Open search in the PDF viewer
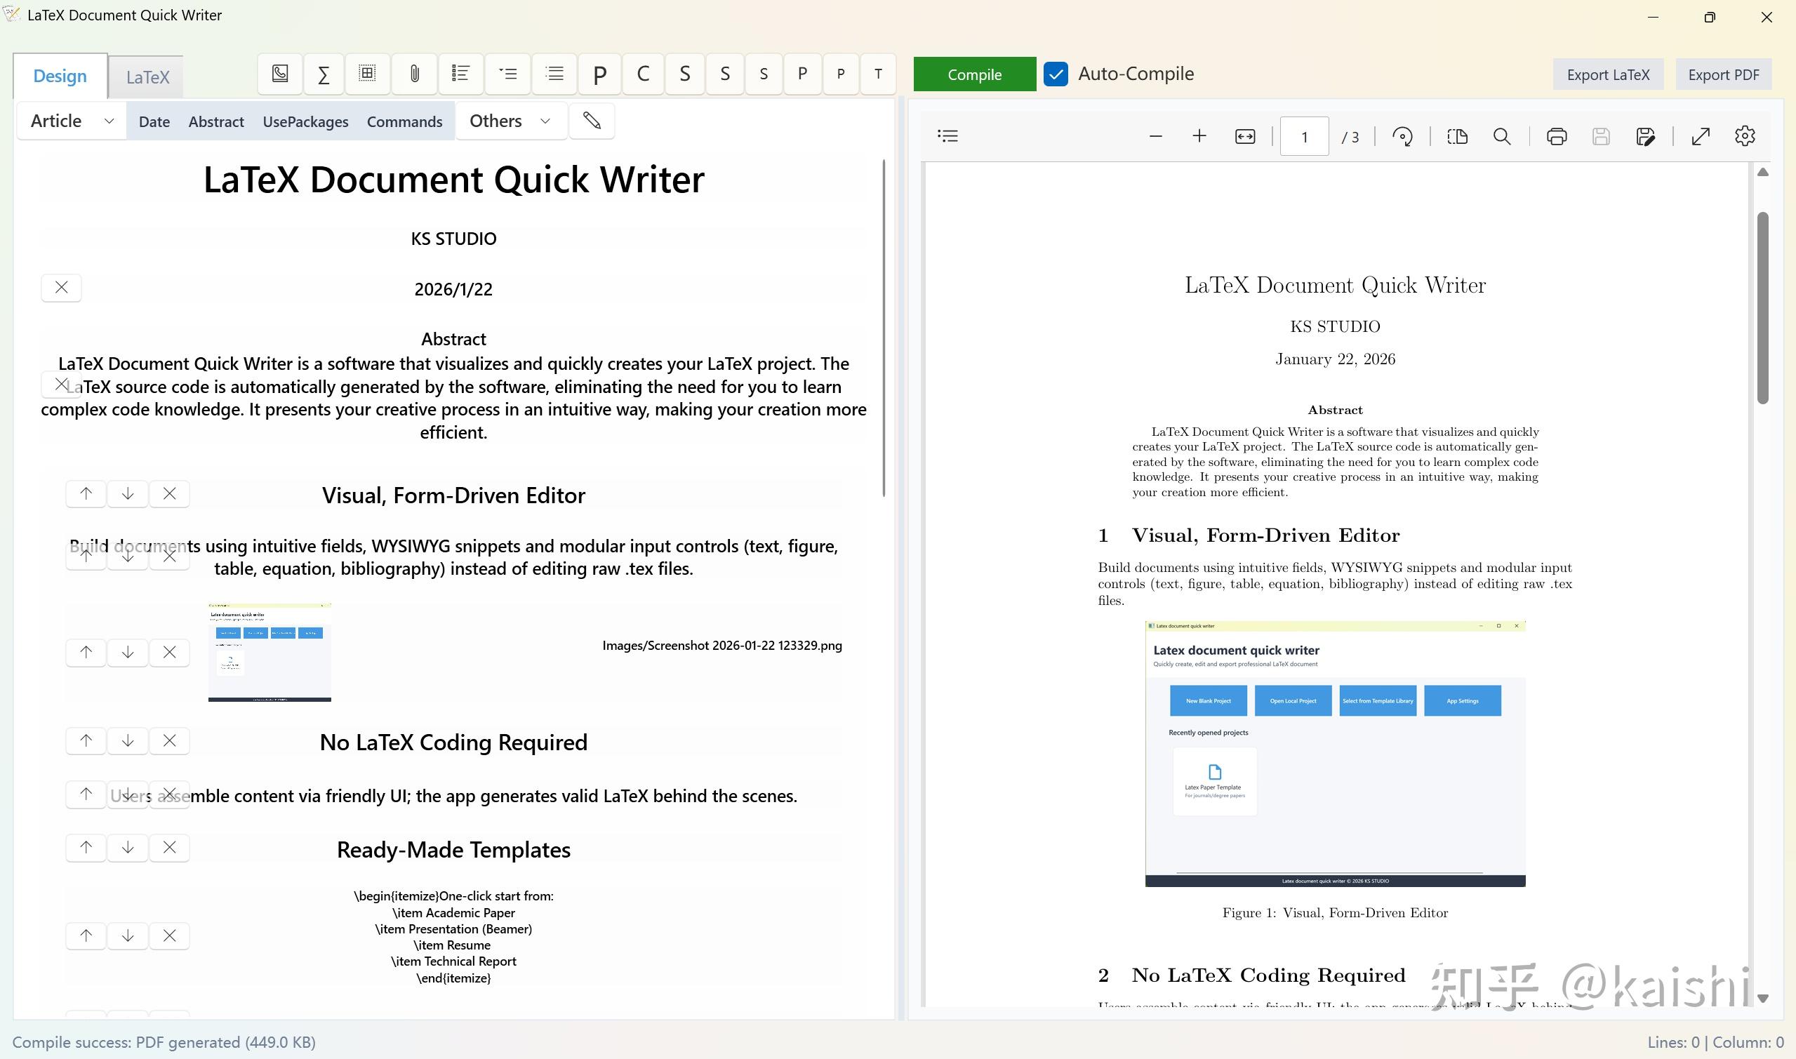Viewport: 1796px width, 1059px height. point(1502,136)
